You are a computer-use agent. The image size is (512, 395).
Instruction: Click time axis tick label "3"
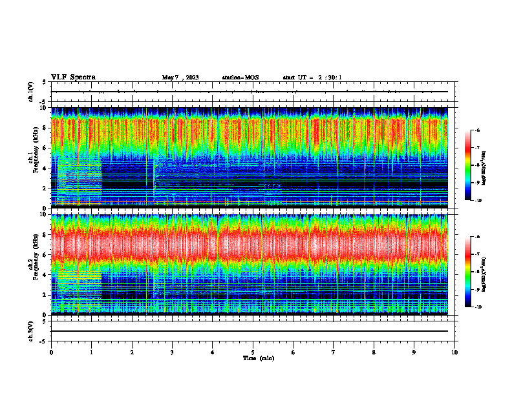tap(172, 352)
